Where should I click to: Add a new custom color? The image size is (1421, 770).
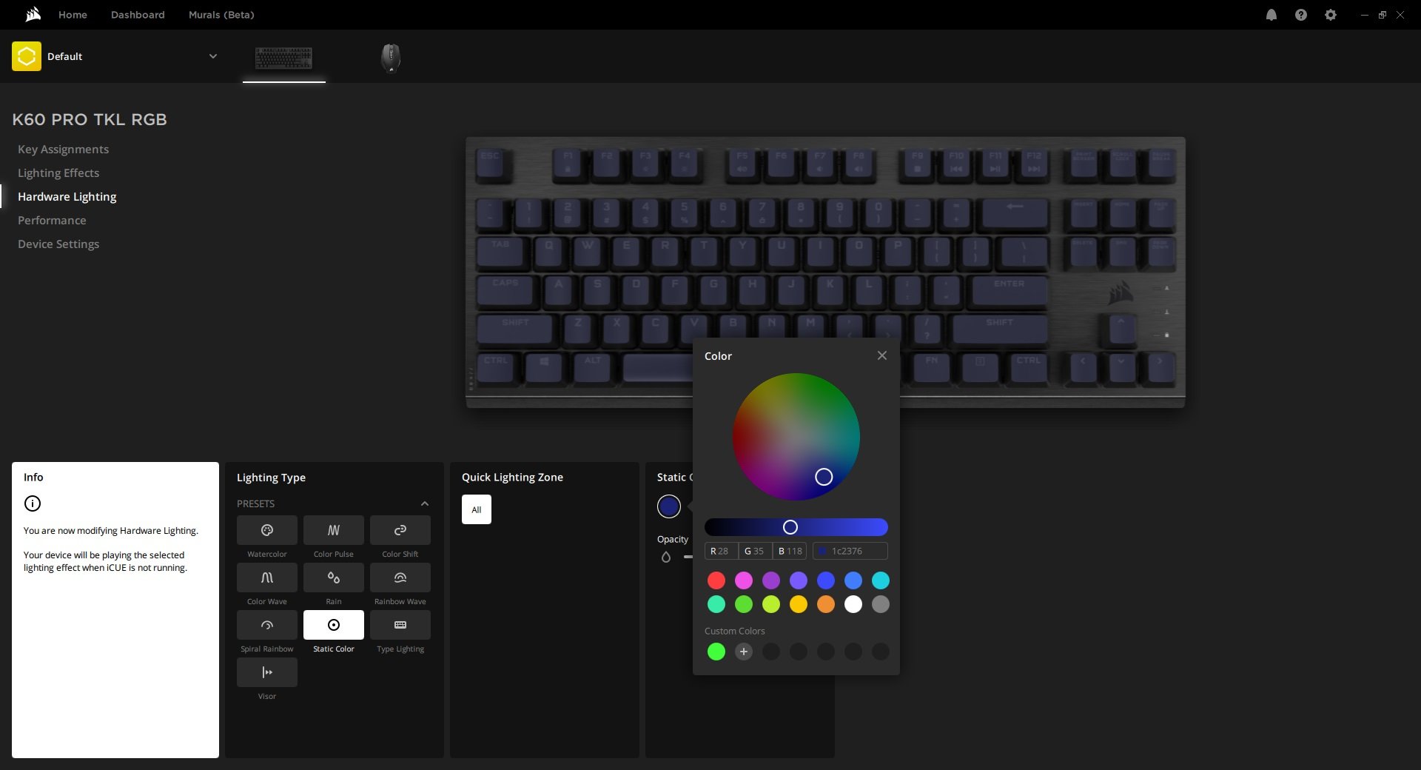coord(744,652)
